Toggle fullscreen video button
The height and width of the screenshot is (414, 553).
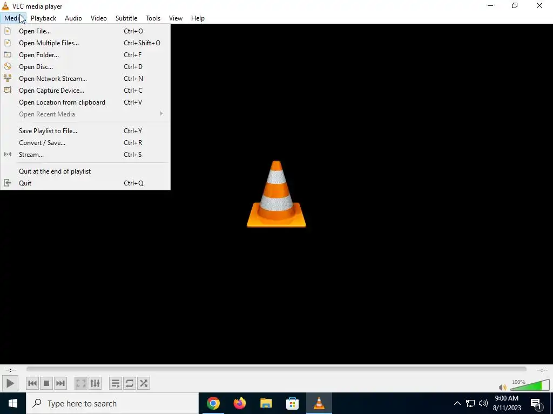81,383
